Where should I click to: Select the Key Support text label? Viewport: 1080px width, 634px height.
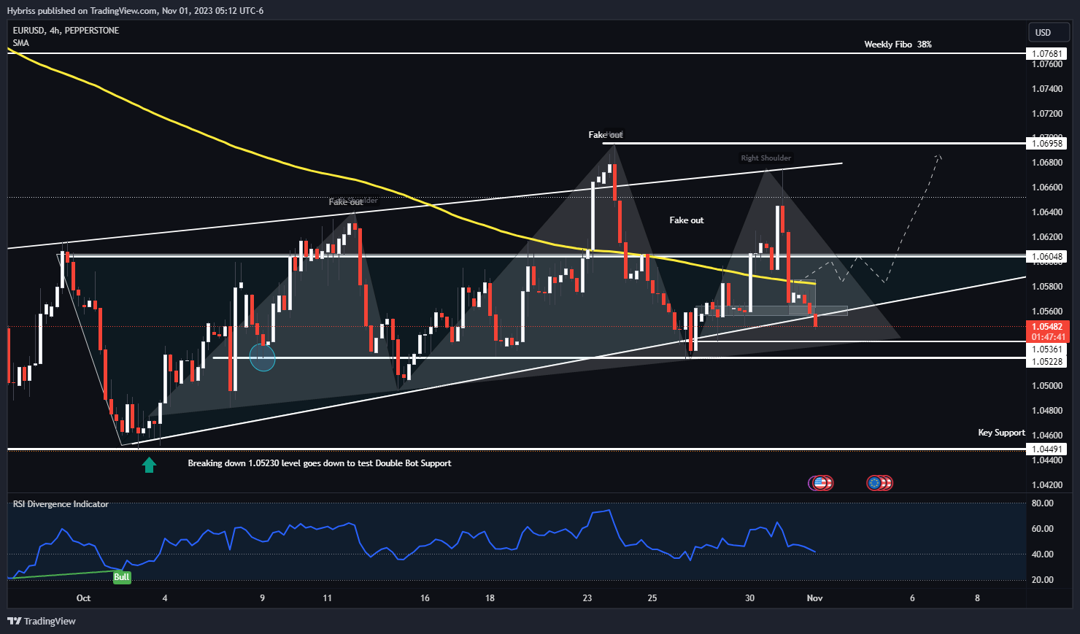[x=1001, y=433]
